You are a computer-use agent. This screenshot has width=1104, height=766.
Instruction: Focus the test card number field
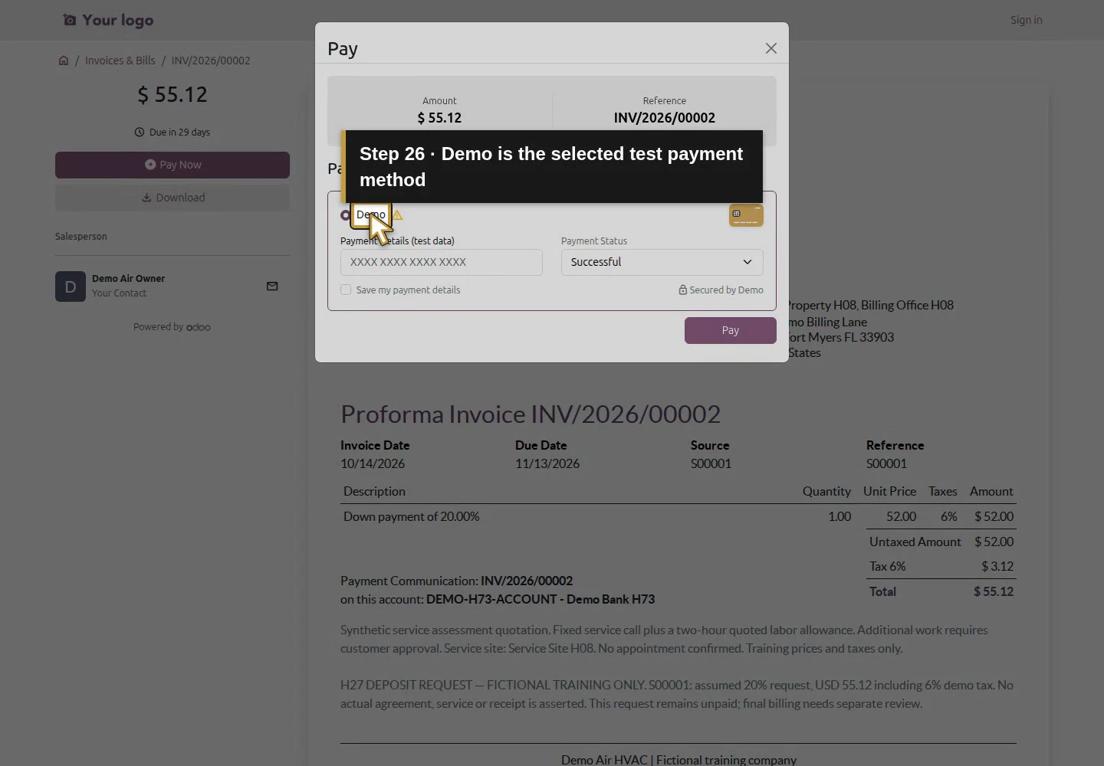tap(442, 262)
